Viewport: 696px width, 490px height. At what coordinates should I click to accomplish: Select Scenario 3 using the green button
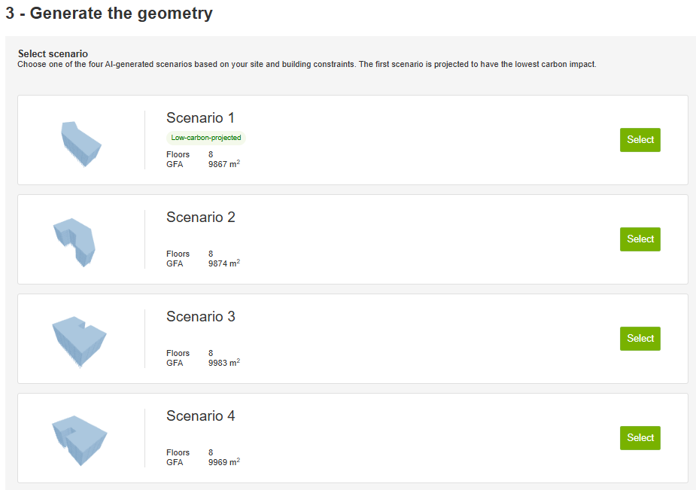(x=640, y=339)
